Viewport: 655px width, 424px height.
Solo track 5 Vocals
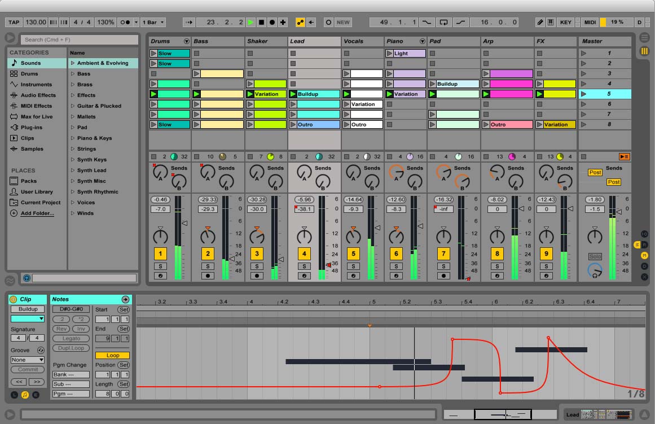pos(353,266)
